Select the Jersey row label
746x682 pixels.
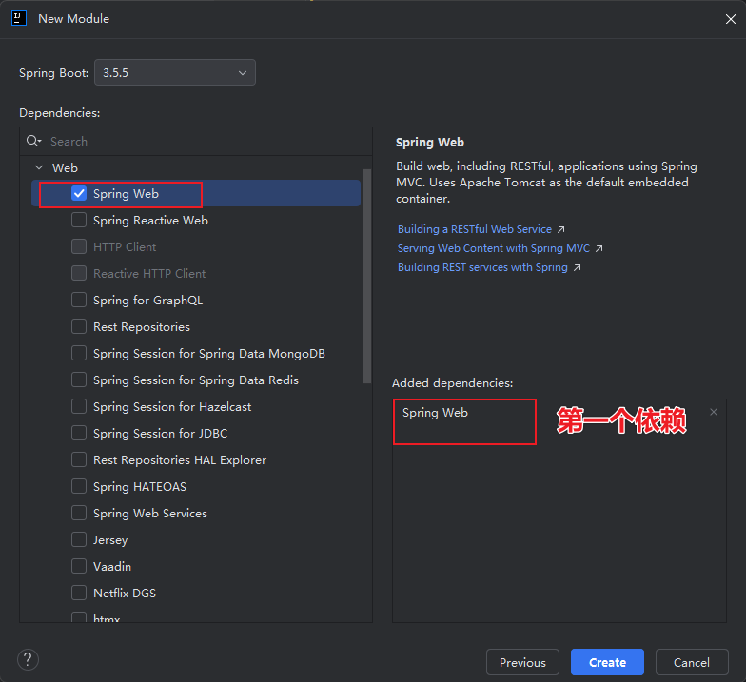110,540
